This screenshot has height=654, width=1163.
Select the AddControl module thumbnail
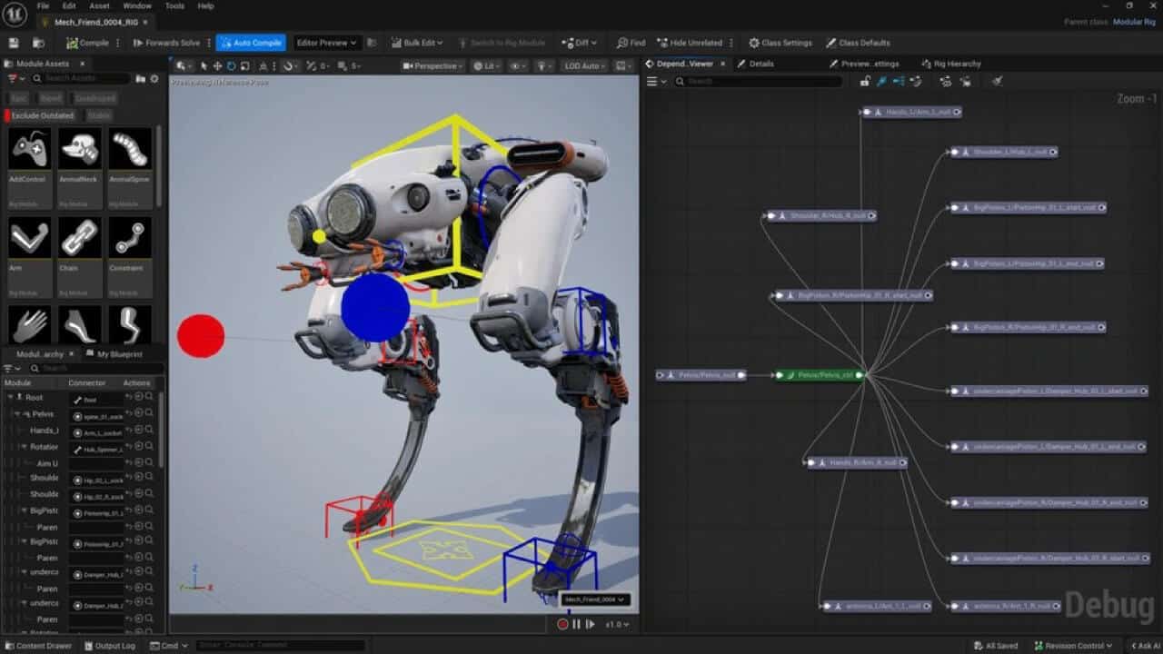point(29,149)
